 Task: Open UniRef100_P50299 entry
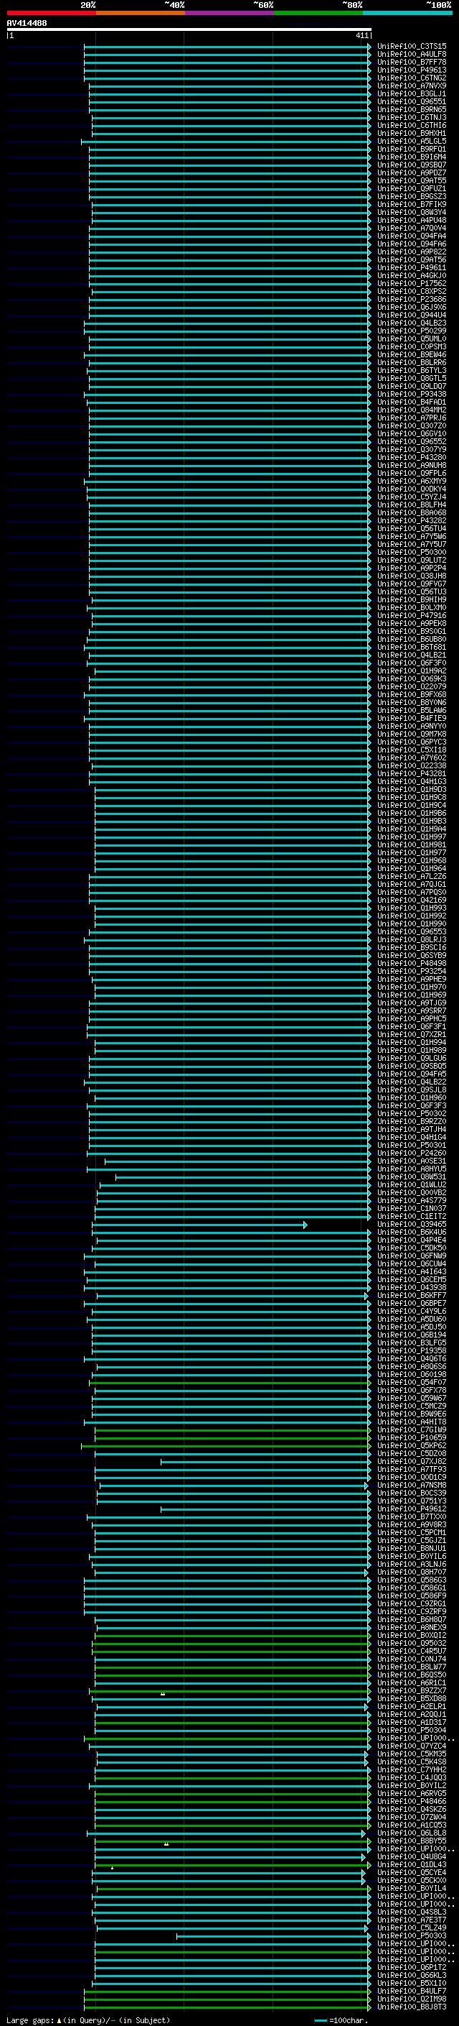412,331
